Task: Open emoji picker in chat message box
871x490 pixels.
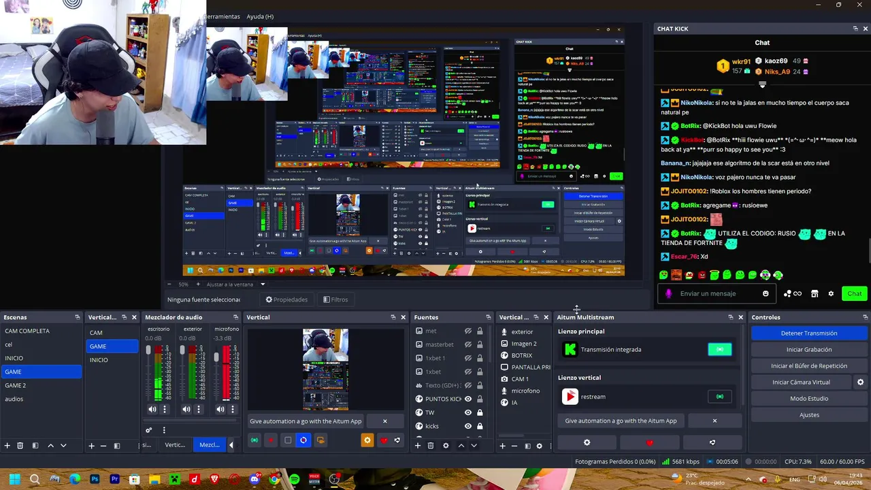Action: tap(766, 294)
